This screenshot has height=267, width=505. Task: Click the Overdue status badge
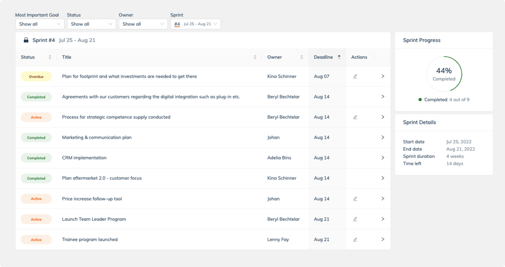pyautogui.click(x=36, y=77)
